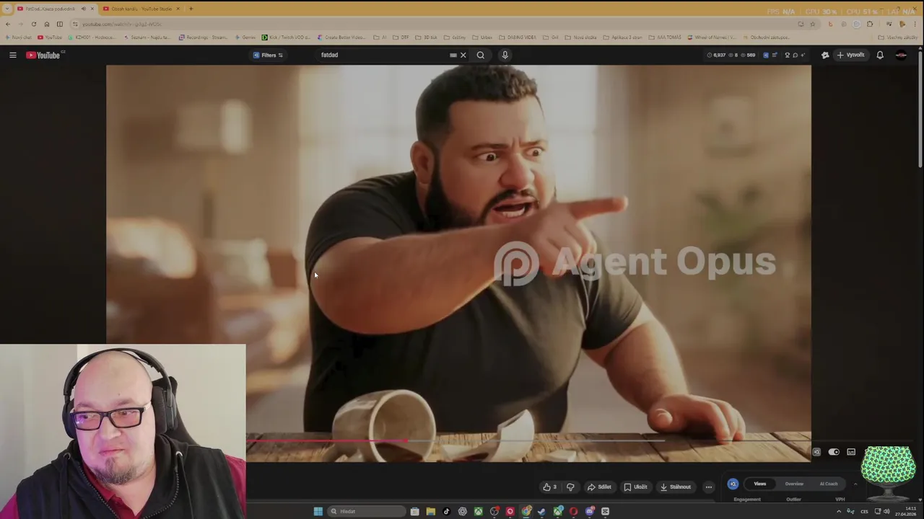
Task: Show hidden system tray icons chevron
Action: [839, 512]
